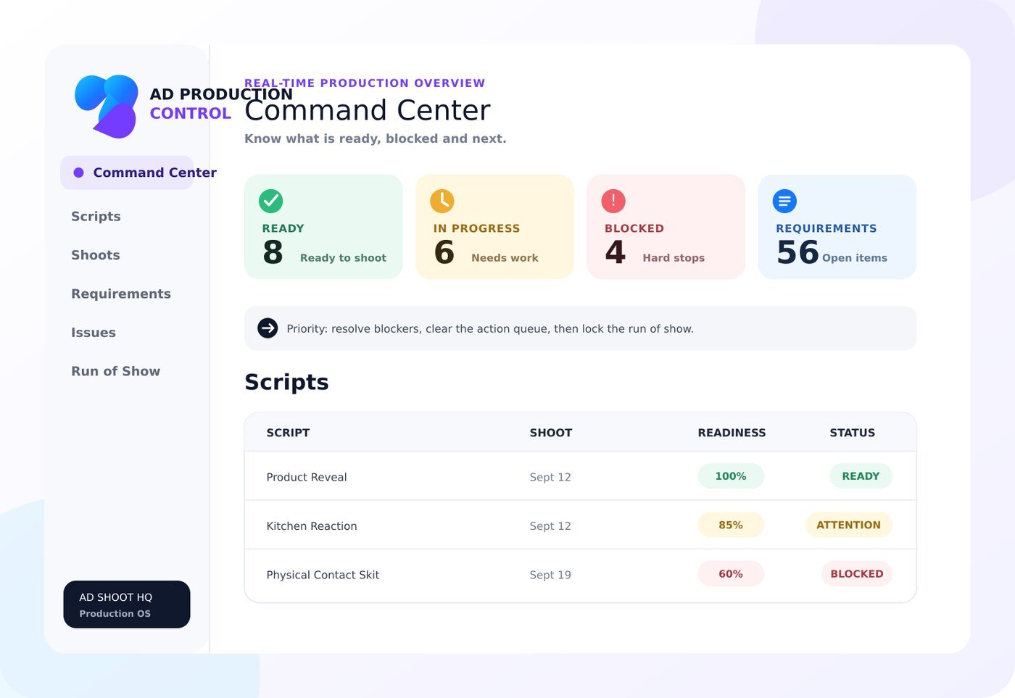Click the number 4 in Blocked card
The height and width of the screenshot is (698, 1015).
(x=615, y=252)
